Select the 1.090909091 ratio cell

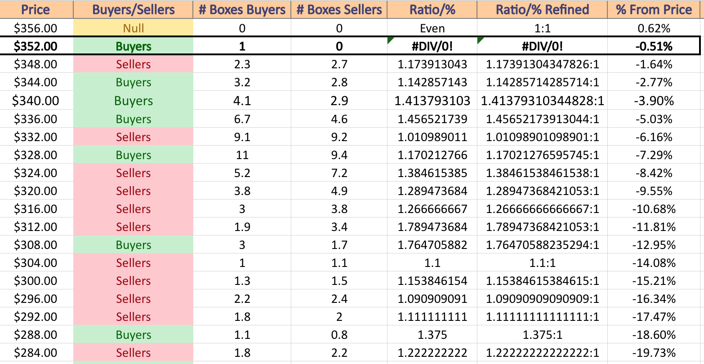(432, 299)
